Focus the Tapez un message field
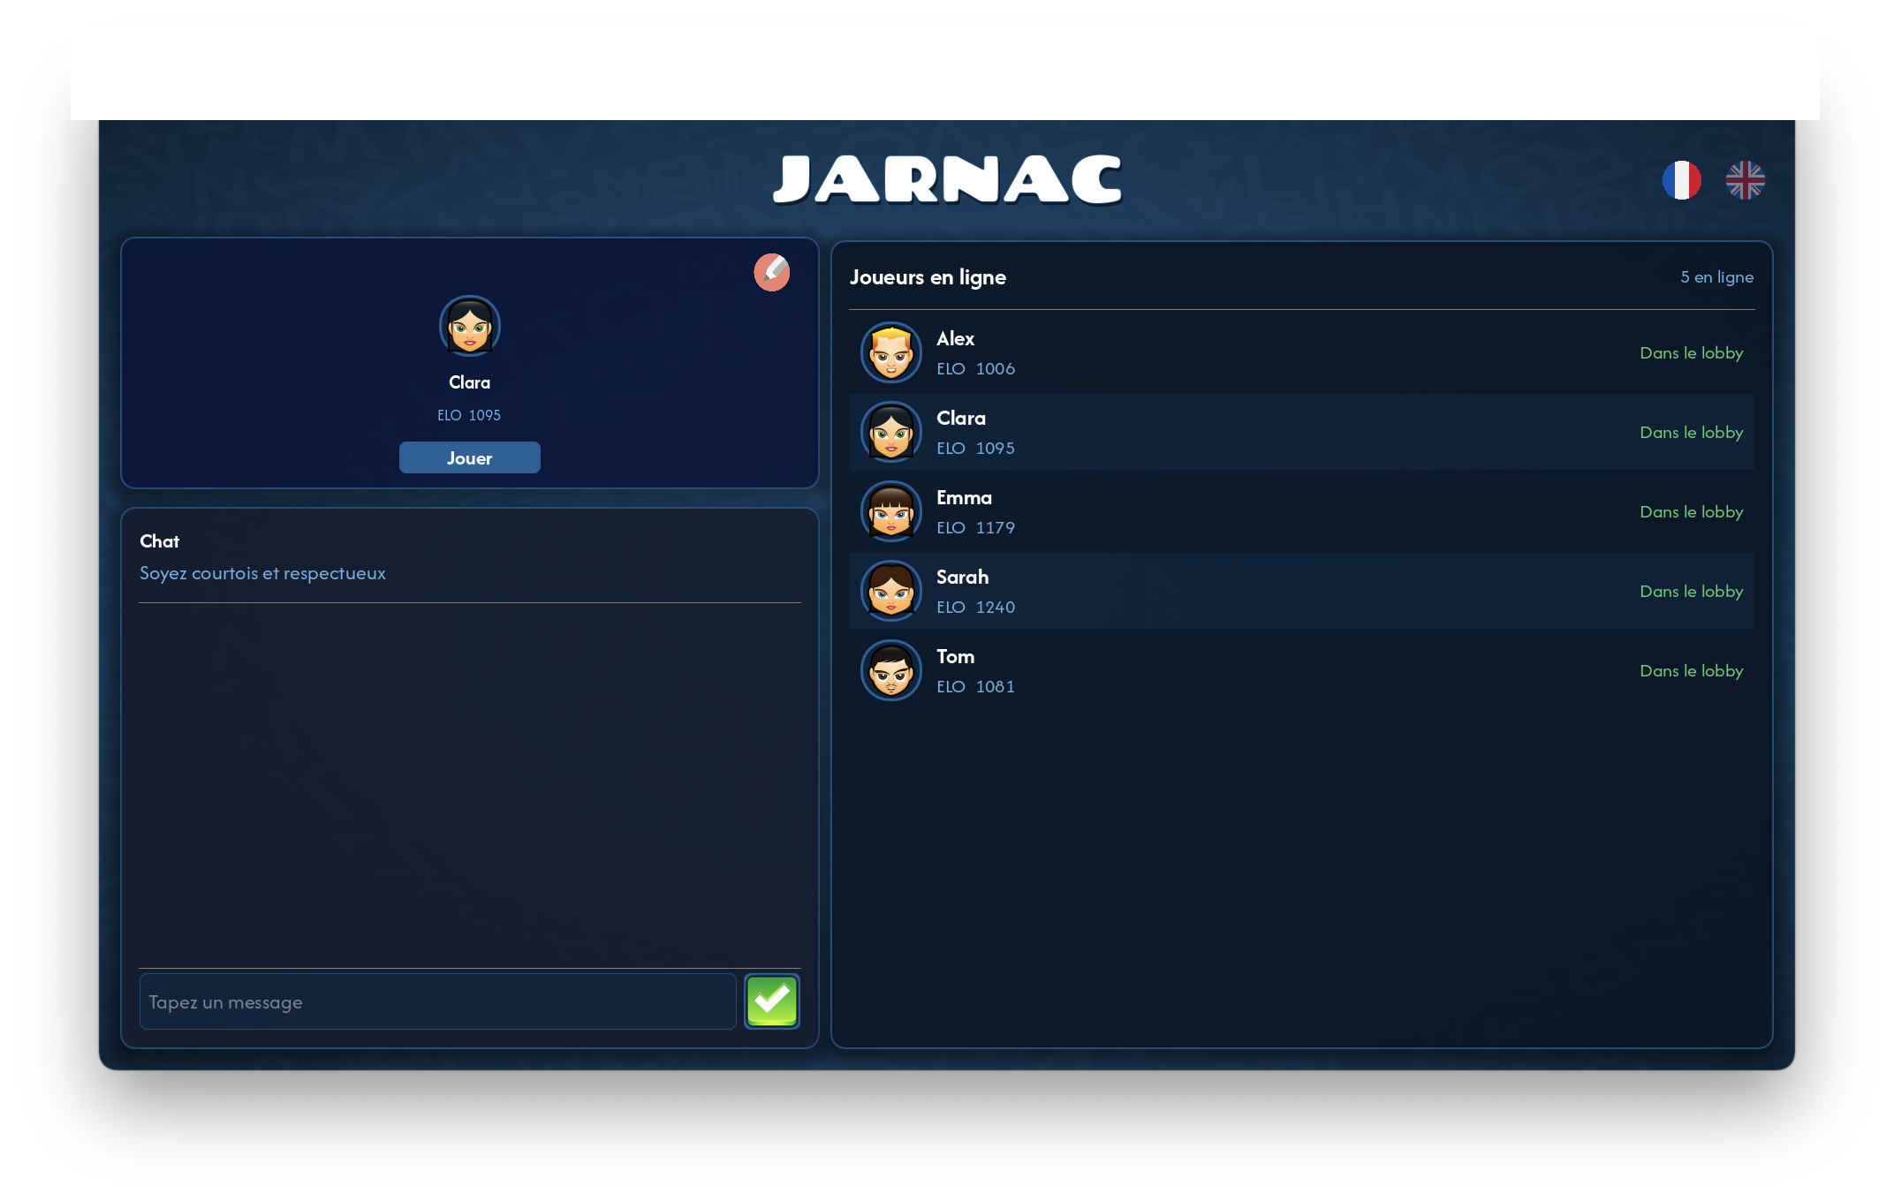Screen dimensions: 1894x1201 (437, 1001)
